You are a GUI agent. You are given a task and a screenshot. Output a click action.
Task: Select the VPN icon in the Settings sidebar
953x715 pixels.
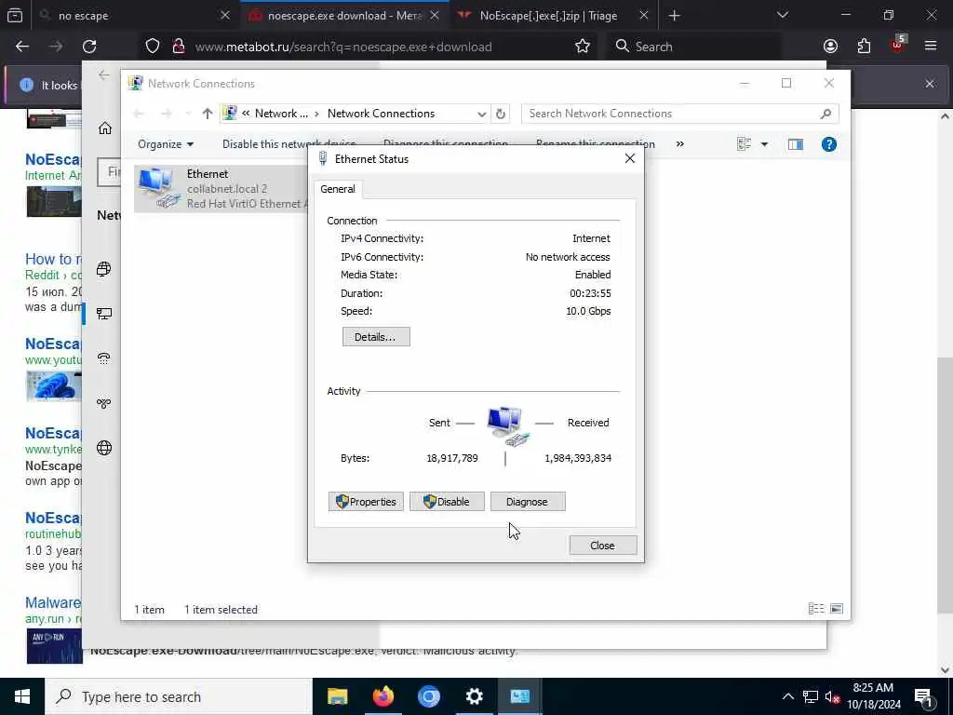click(x=104, y=403)
